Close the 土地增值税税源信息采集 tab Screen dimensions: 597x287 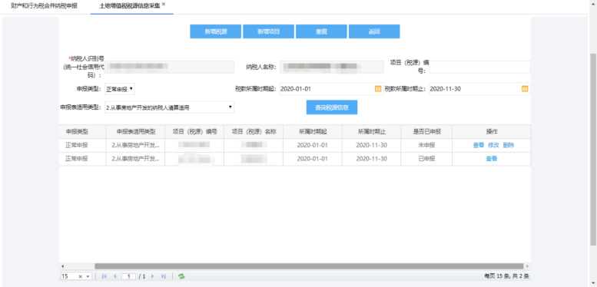pos(164,4)
